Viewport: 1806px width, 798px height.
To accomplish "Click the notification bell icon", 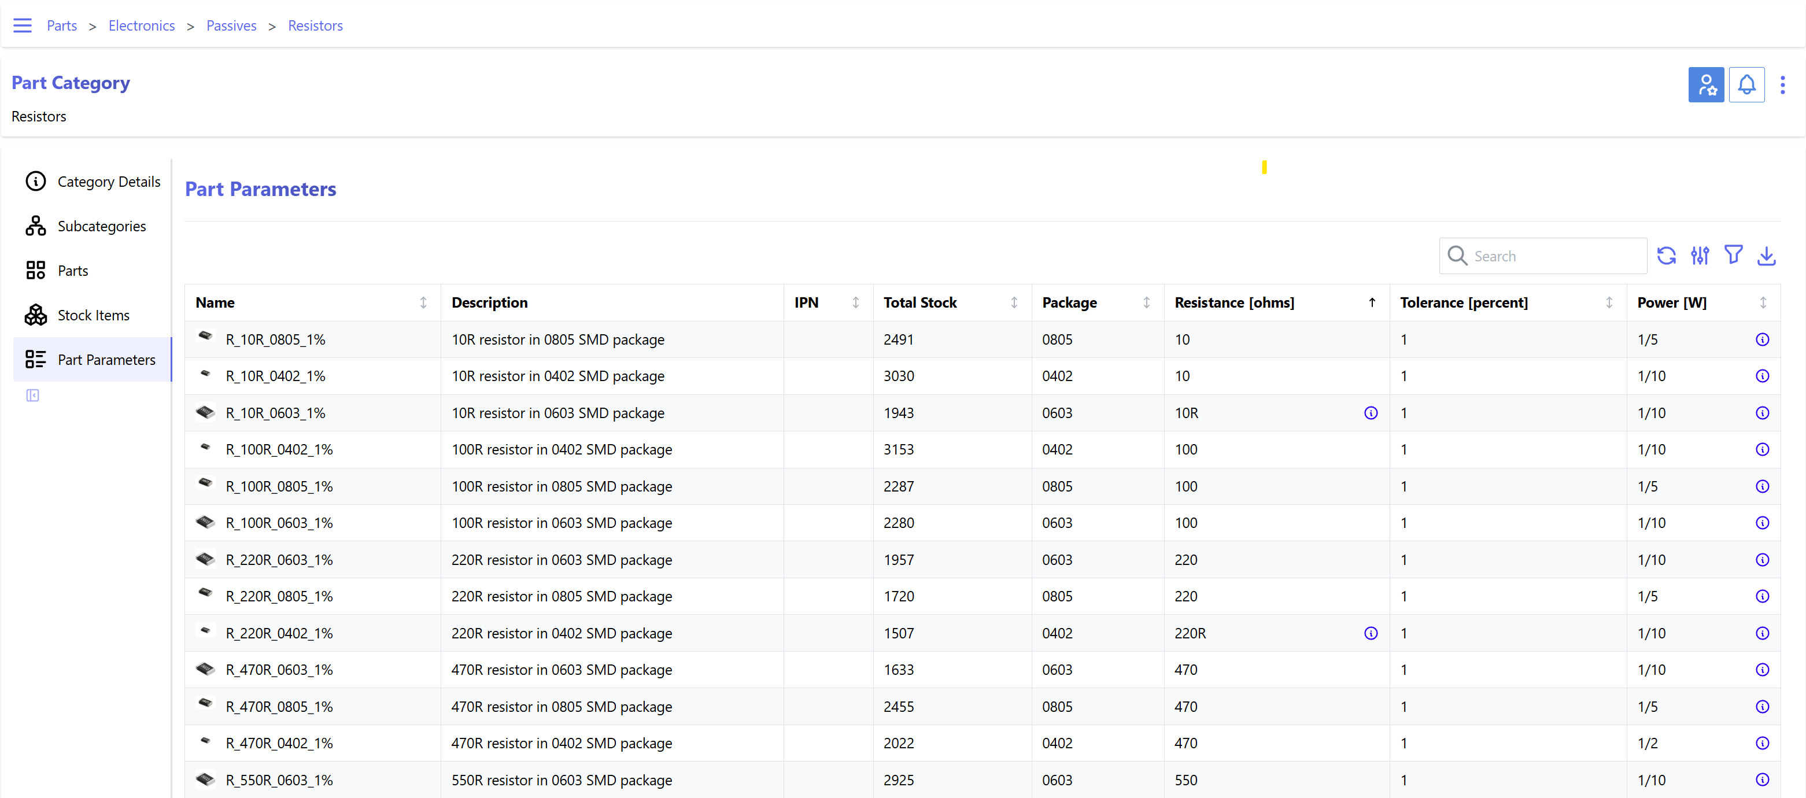I will tap(1746, 86).
